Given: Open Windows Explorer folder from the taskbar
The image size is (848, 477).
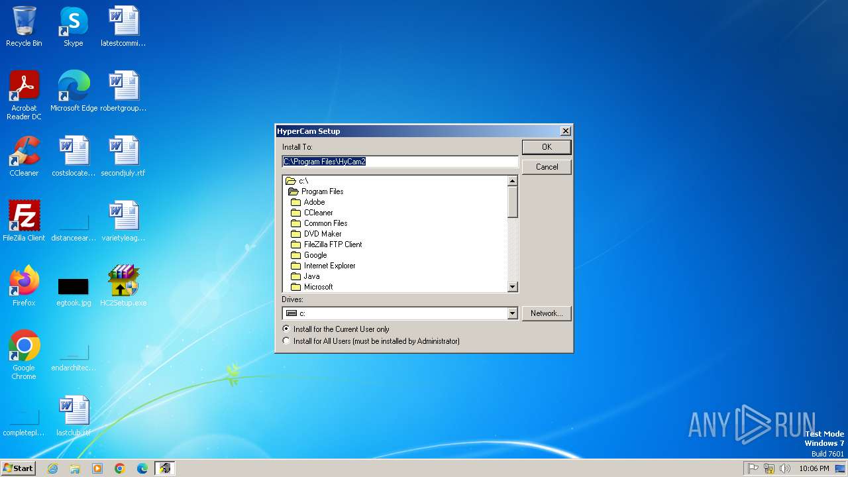Looking at the screenshot, I should 75,468.
